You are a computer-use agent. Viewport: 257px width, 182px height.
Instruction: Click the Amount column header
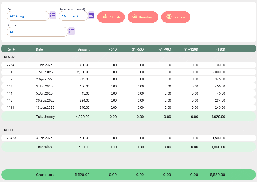pyautogui.click(x=84, y=49)
